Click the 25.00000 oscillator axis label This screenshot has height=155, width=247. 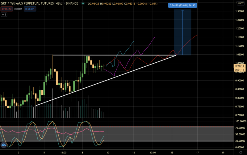(240, 141)
